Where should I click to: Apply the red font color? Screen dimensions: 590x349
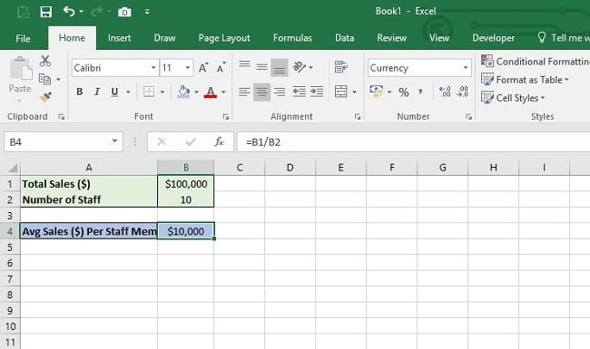pos(211,92)
